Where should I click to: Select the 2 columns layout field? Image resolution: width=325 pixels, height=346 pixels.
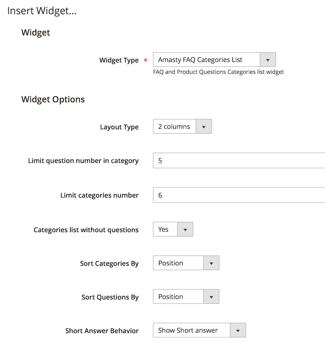pyautogui.click(x=182, y=127)
